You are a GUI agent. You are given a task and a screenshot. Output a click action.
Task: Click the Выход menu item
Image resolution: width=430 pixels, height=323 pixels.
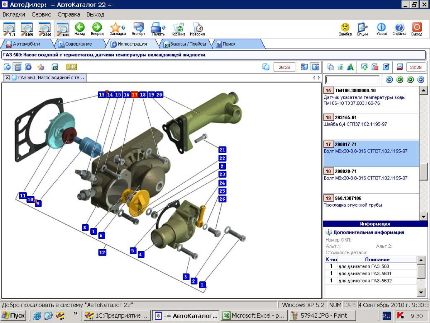pyautogui.click(x=95, y=14)
